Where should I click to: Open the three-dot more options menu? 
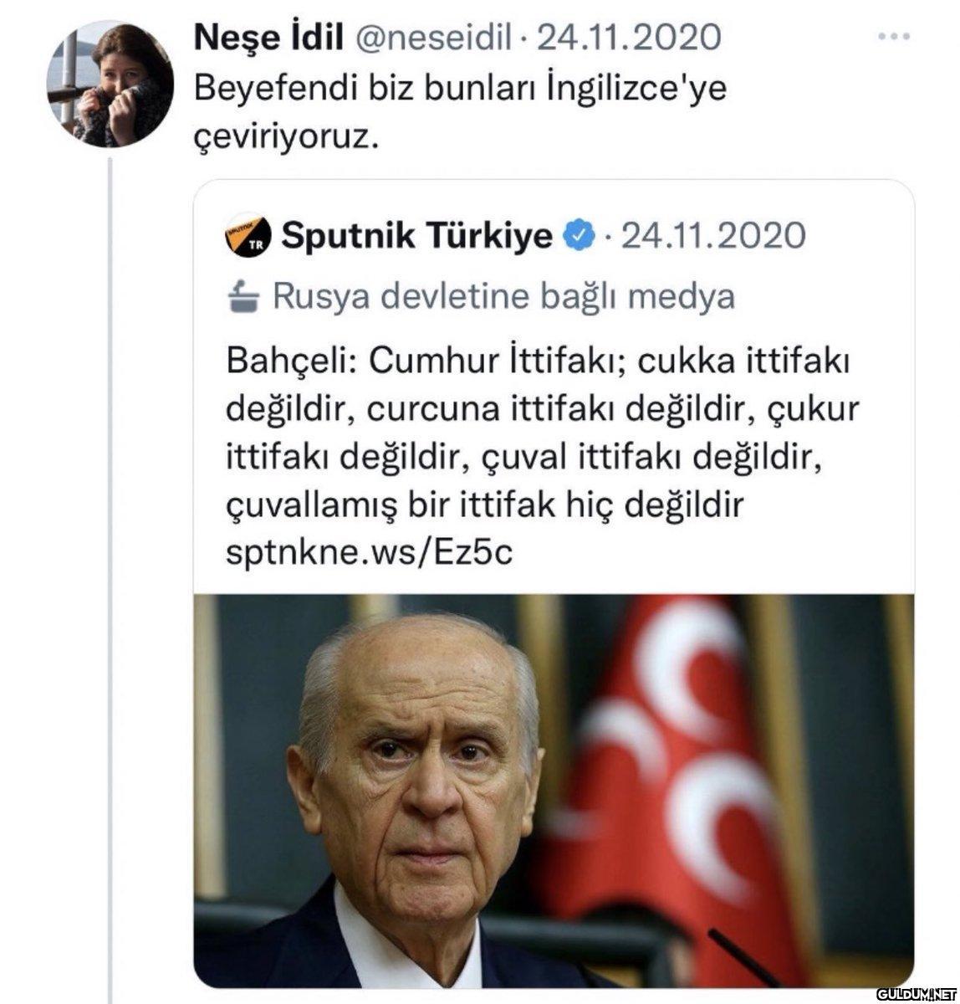pos(893,38)
